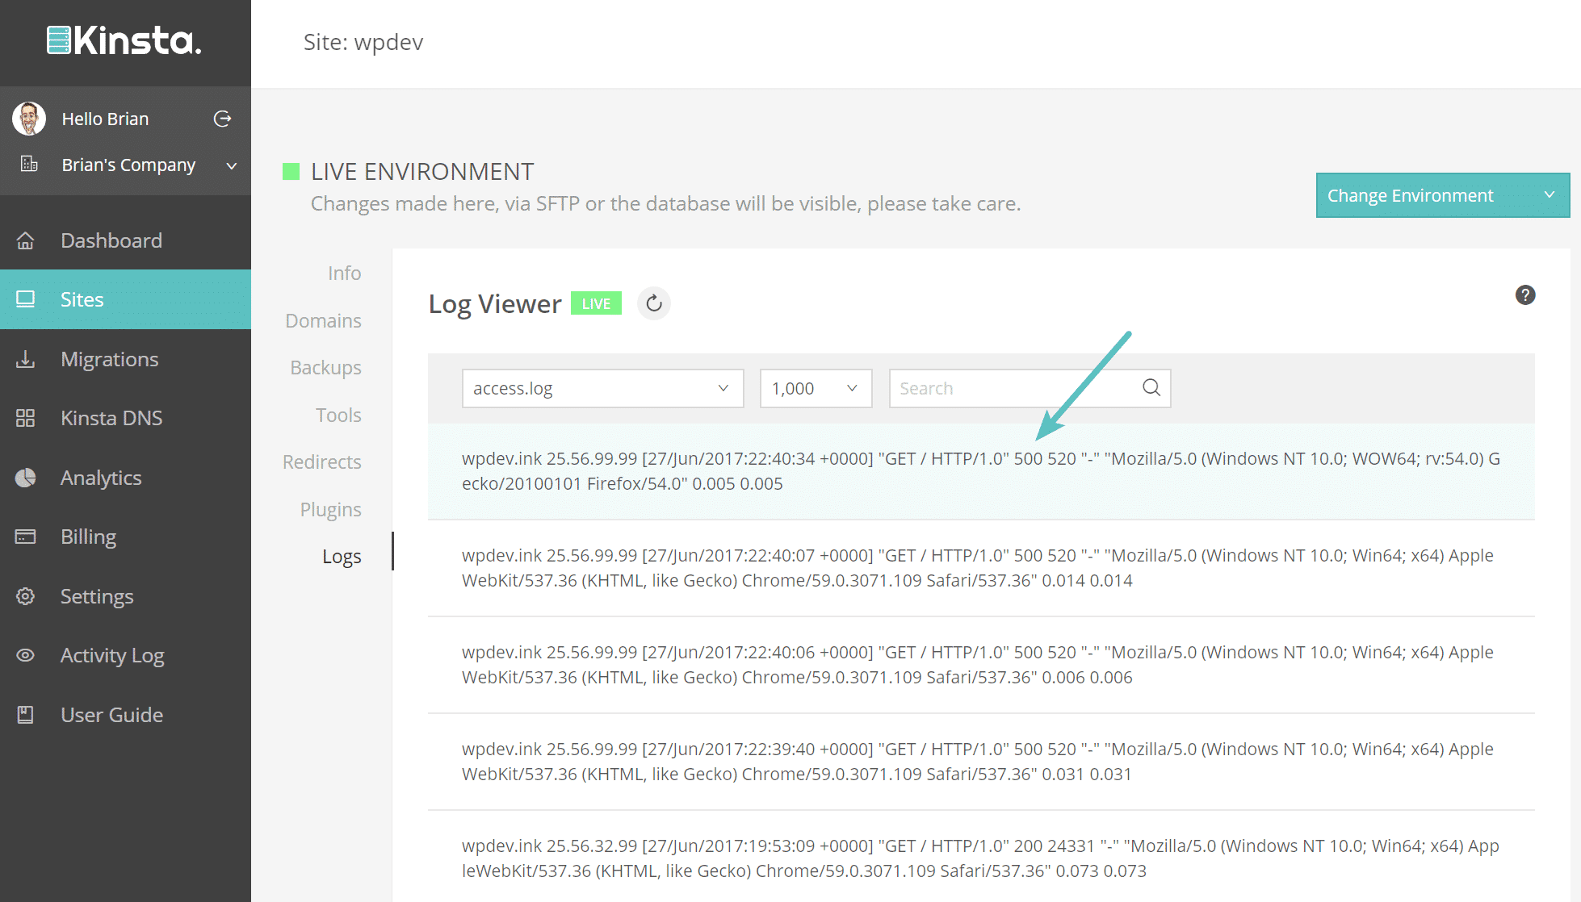1581x902 pixels.
Task: Click the Dashboard home icon
Action: (x=26, y=240)
